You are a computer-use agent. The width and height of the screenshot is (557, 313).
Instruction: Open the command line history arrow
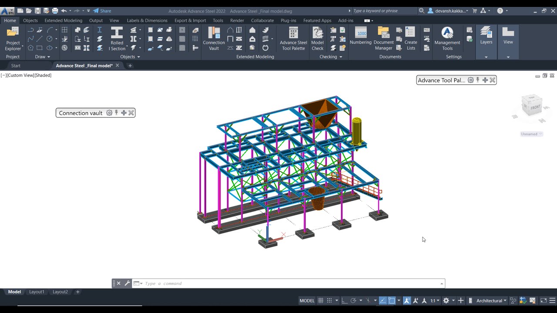tap(442, 283)
